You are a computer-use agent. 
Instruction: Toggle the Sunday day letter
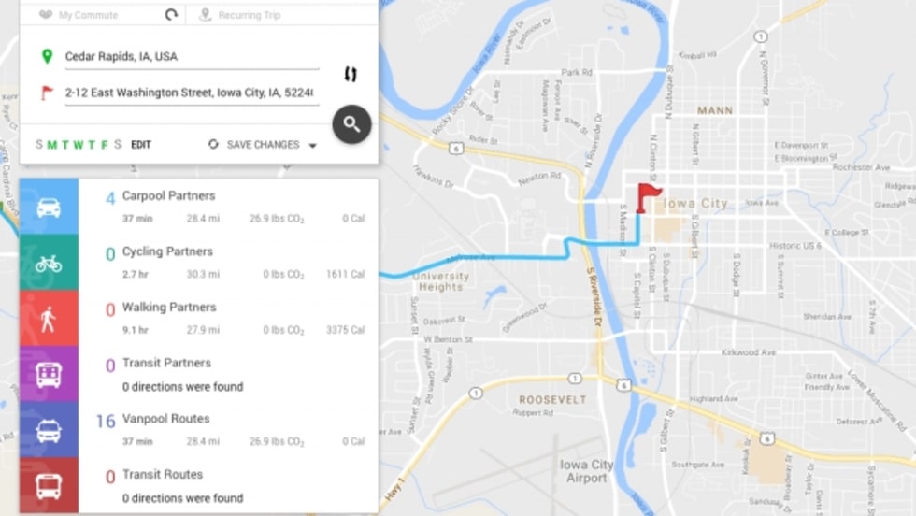pos(39,144)
